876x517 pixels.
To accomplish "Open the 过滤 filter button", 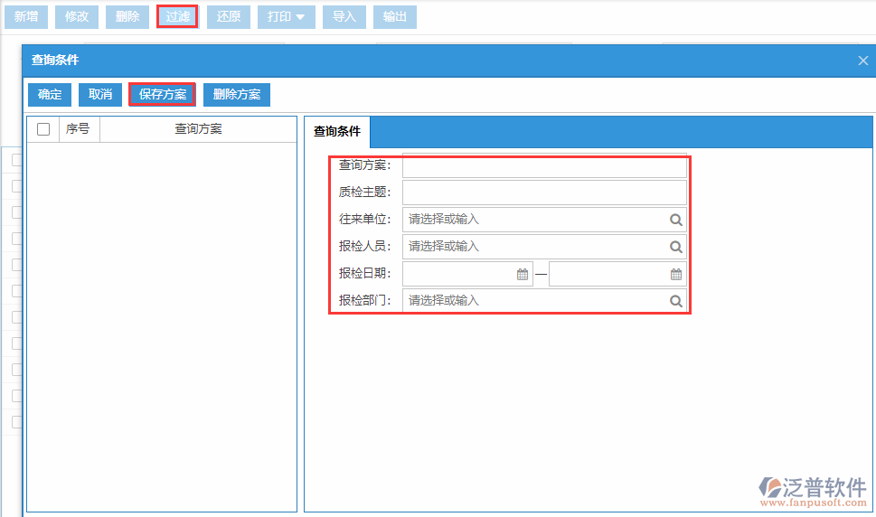I will pyautogui.click(x=178, y=17).
